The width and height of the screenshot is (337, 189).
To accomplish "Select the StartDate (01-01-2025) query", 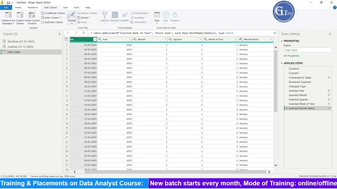I will pyautogui.click(x=21, y=41).
